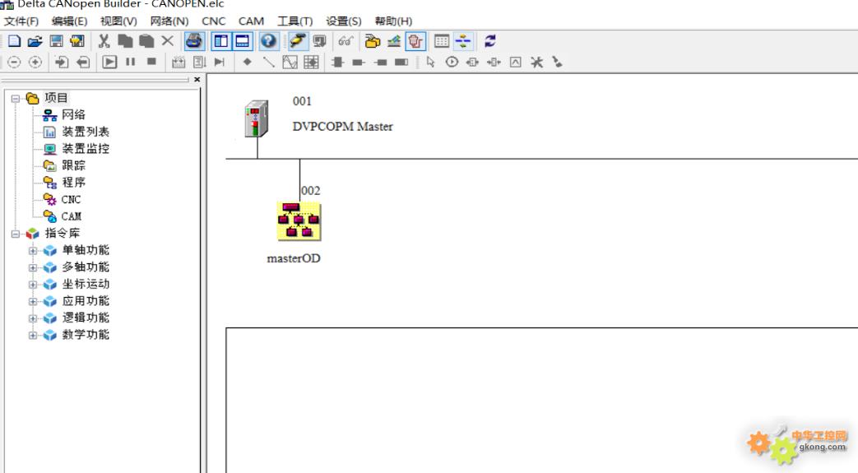858x473 pixels.
Task: Select the masterOD node 002 icon
Action: (x=299, y=221)
